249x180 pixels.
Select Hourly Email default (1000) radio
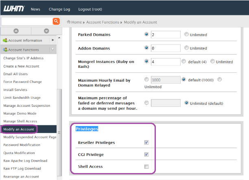[184, 79]
